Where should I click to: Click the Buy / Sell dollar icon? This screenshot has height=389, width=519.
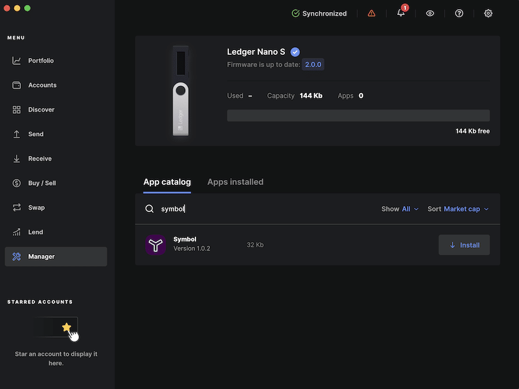pos(17,183)
